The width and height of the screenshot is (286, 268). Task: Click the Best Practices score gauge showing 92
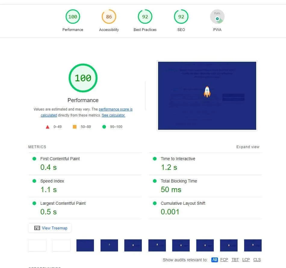tap(145, 17)
